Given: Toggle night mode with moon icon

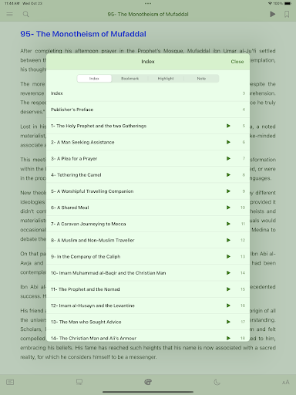Looking at the screenshot, I should 217,382.
